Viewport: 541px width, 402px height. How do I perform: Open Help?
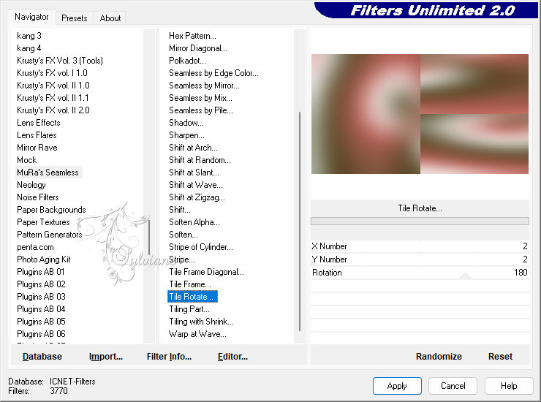[x=509, y=386]
